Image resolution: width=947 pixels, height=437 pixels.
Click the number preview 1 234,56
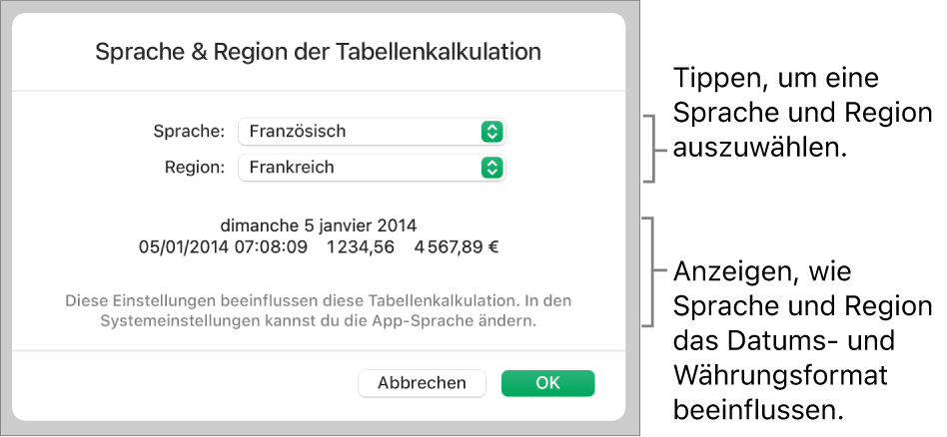point(355,244)
